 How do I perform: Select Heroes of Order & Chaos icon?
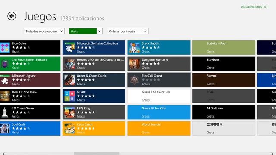[x=69, y=64]
